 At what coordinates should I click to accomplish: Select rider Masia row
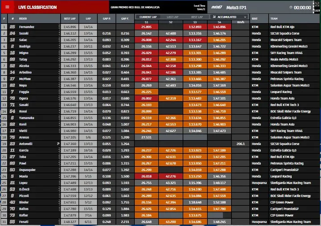coord(160,176)
